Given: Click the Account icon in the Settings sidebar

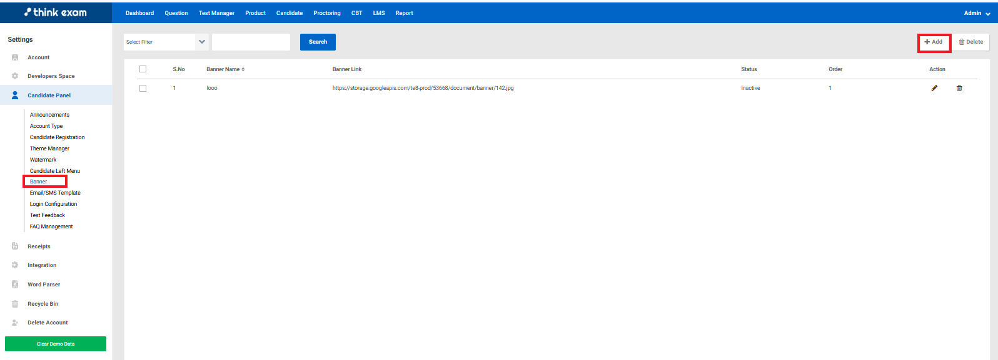Looking at the screenshot, I should click(15, 57).
